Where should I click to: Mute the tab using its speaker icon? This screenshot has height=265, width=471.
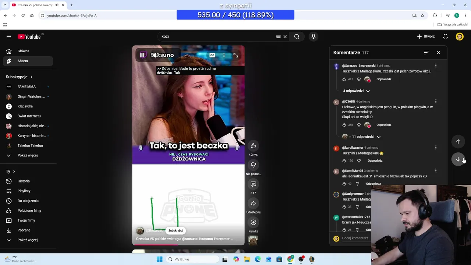pyautogui.click(x=57, y=5)
